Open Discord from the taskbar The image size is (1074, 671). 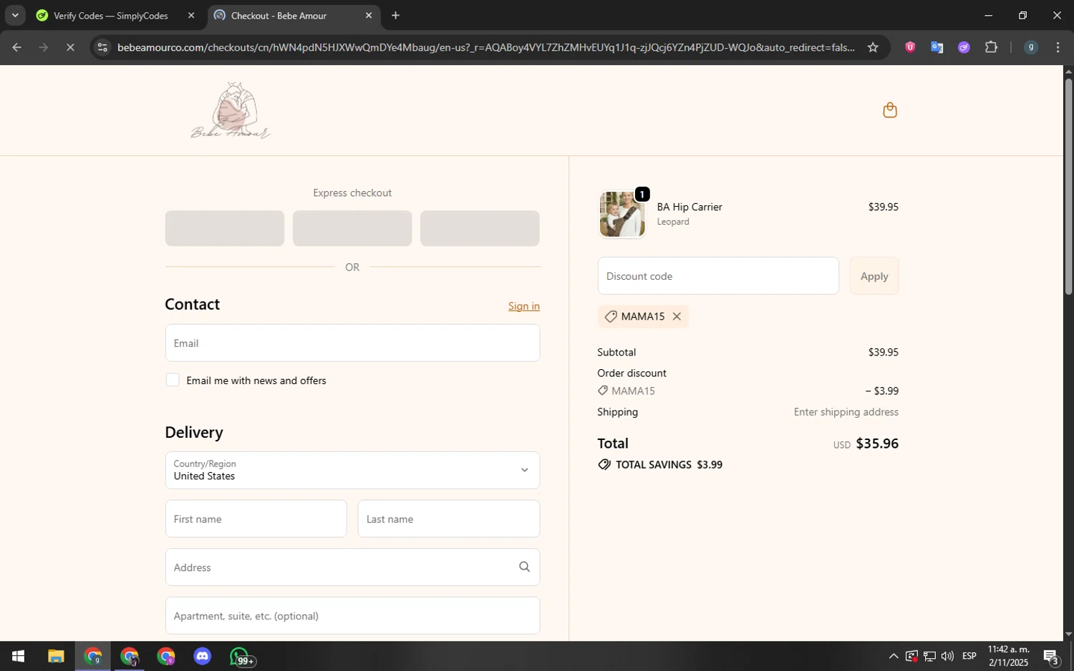point(203,657)
